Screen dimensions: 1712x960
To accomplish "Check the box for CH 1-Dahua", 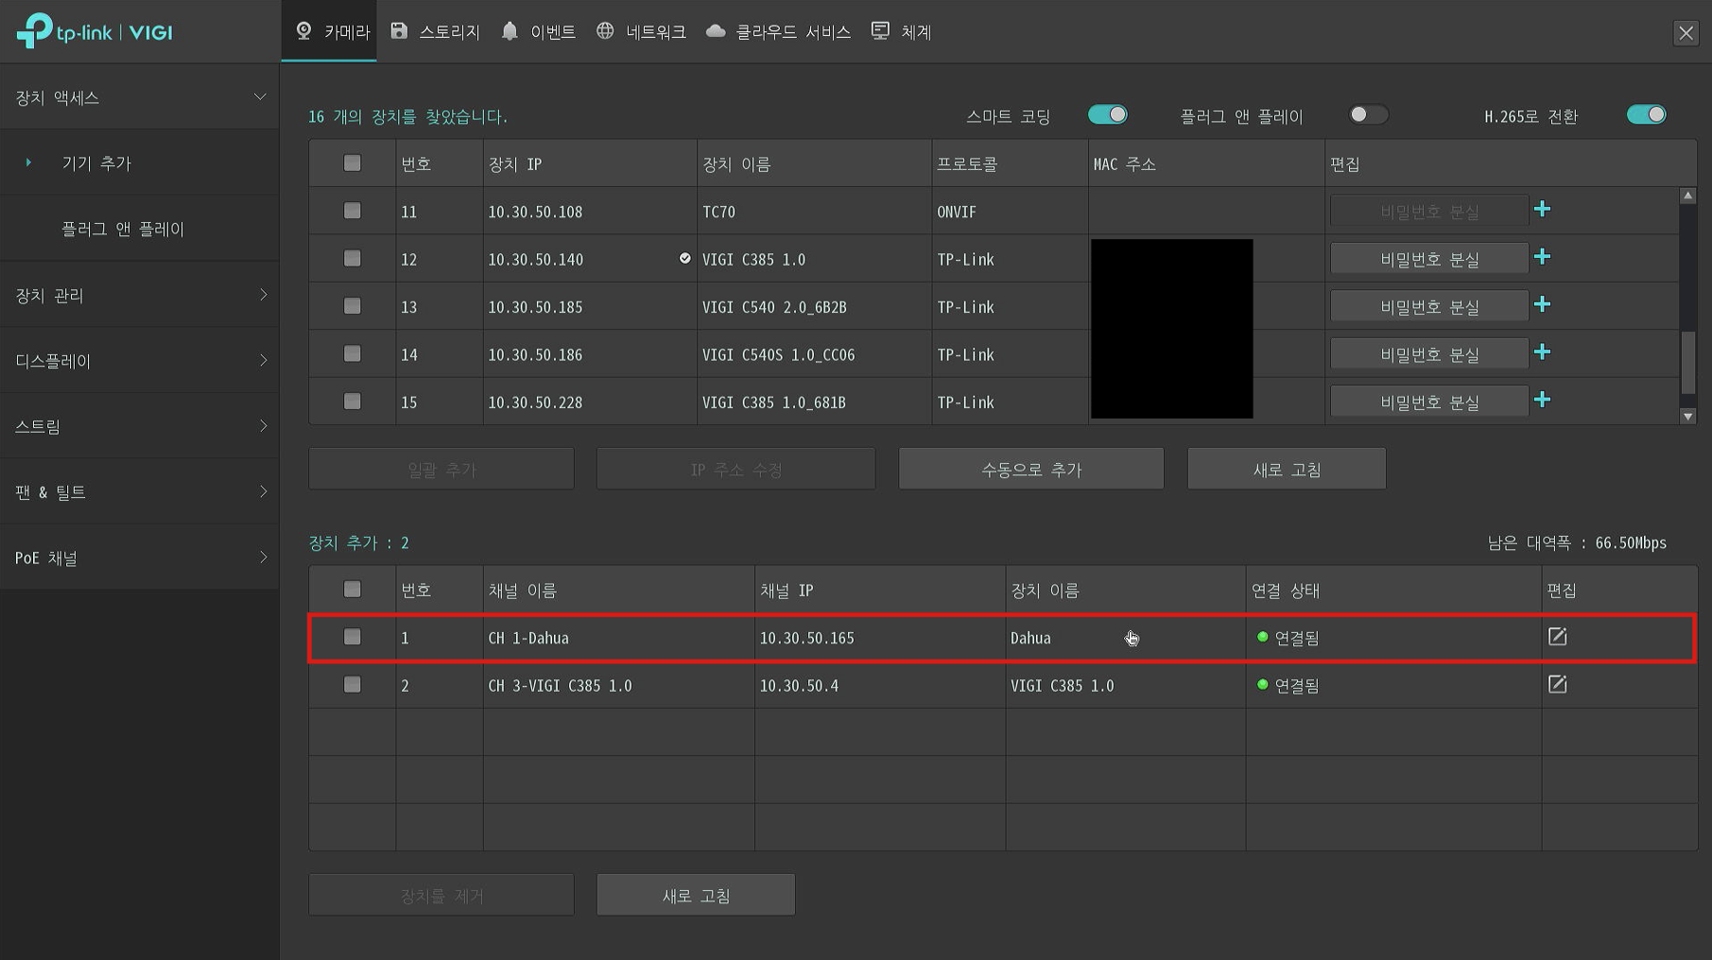I will 352,637.
